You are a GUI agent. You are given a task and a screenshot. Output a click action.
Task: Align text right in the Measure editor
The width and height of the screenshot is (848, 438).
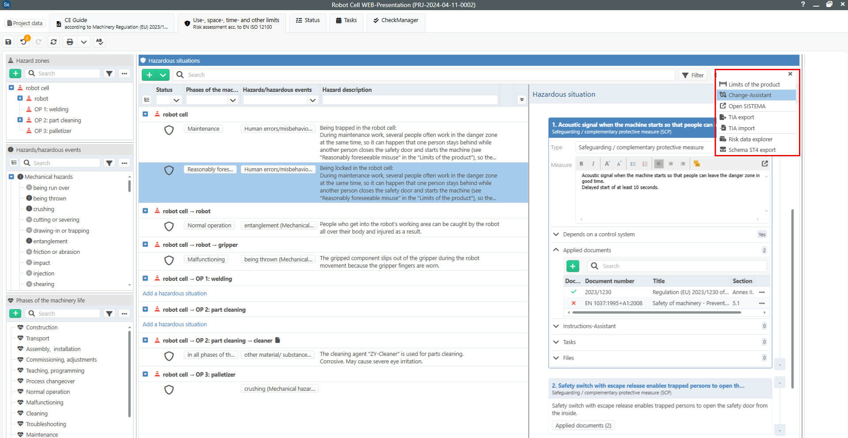pos(683,164)
